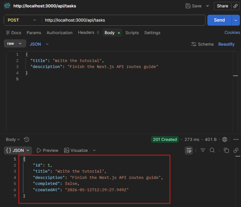241x207 pixels.
Task: Open the Headers tab
Action: pos(88,33)
